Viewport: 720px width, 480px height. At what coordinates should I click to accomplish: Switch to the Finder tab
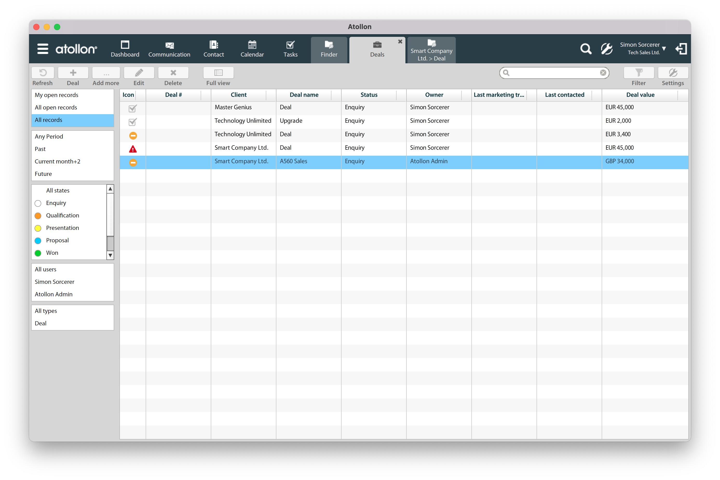(x=329, y=49)
